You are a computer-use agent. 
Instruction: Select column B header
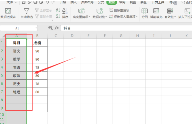point(37,36)
